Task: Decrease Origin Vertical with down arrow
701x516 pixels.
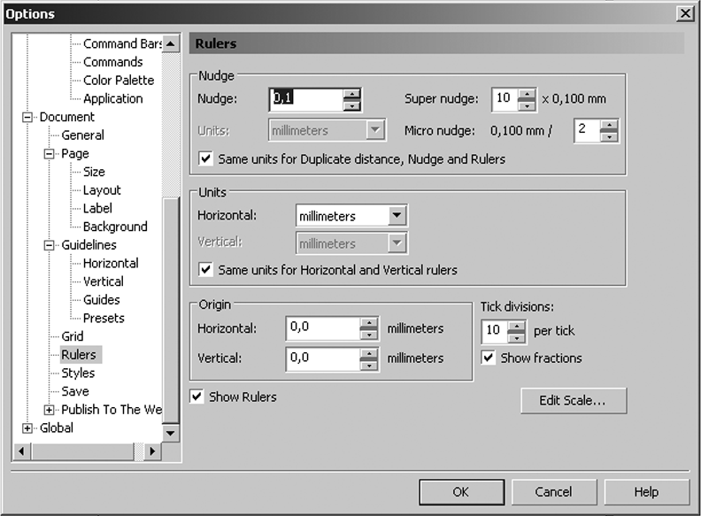Action: click(x=369, y=366)
